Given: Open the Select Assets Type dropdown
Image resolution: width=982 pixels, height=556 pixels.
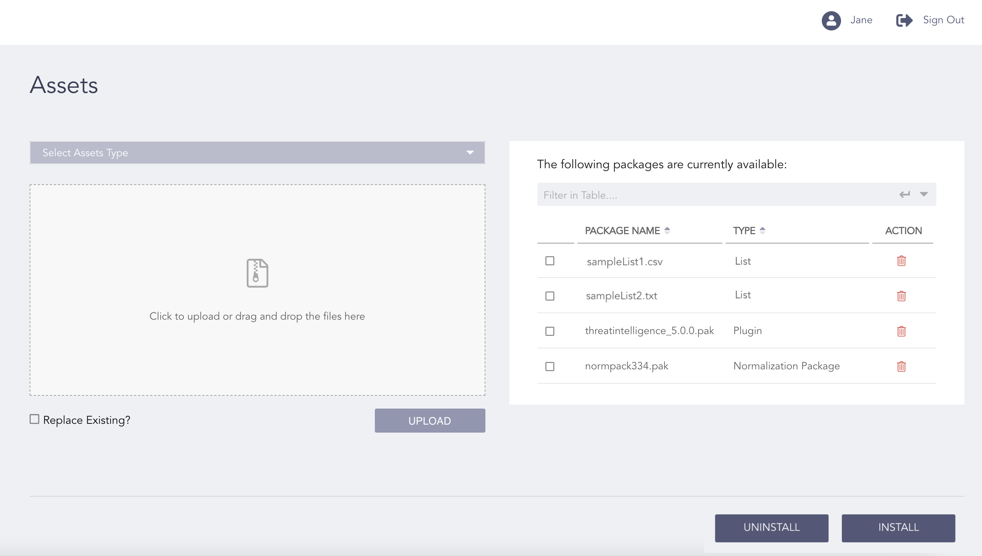Looking at the screenshot, I should tap(257, 153).
